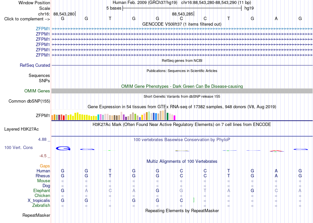This screenshot has height=223, width=313.
Task: Click the magenta bar in GTEx chart
Action: (x=175, y=118)
